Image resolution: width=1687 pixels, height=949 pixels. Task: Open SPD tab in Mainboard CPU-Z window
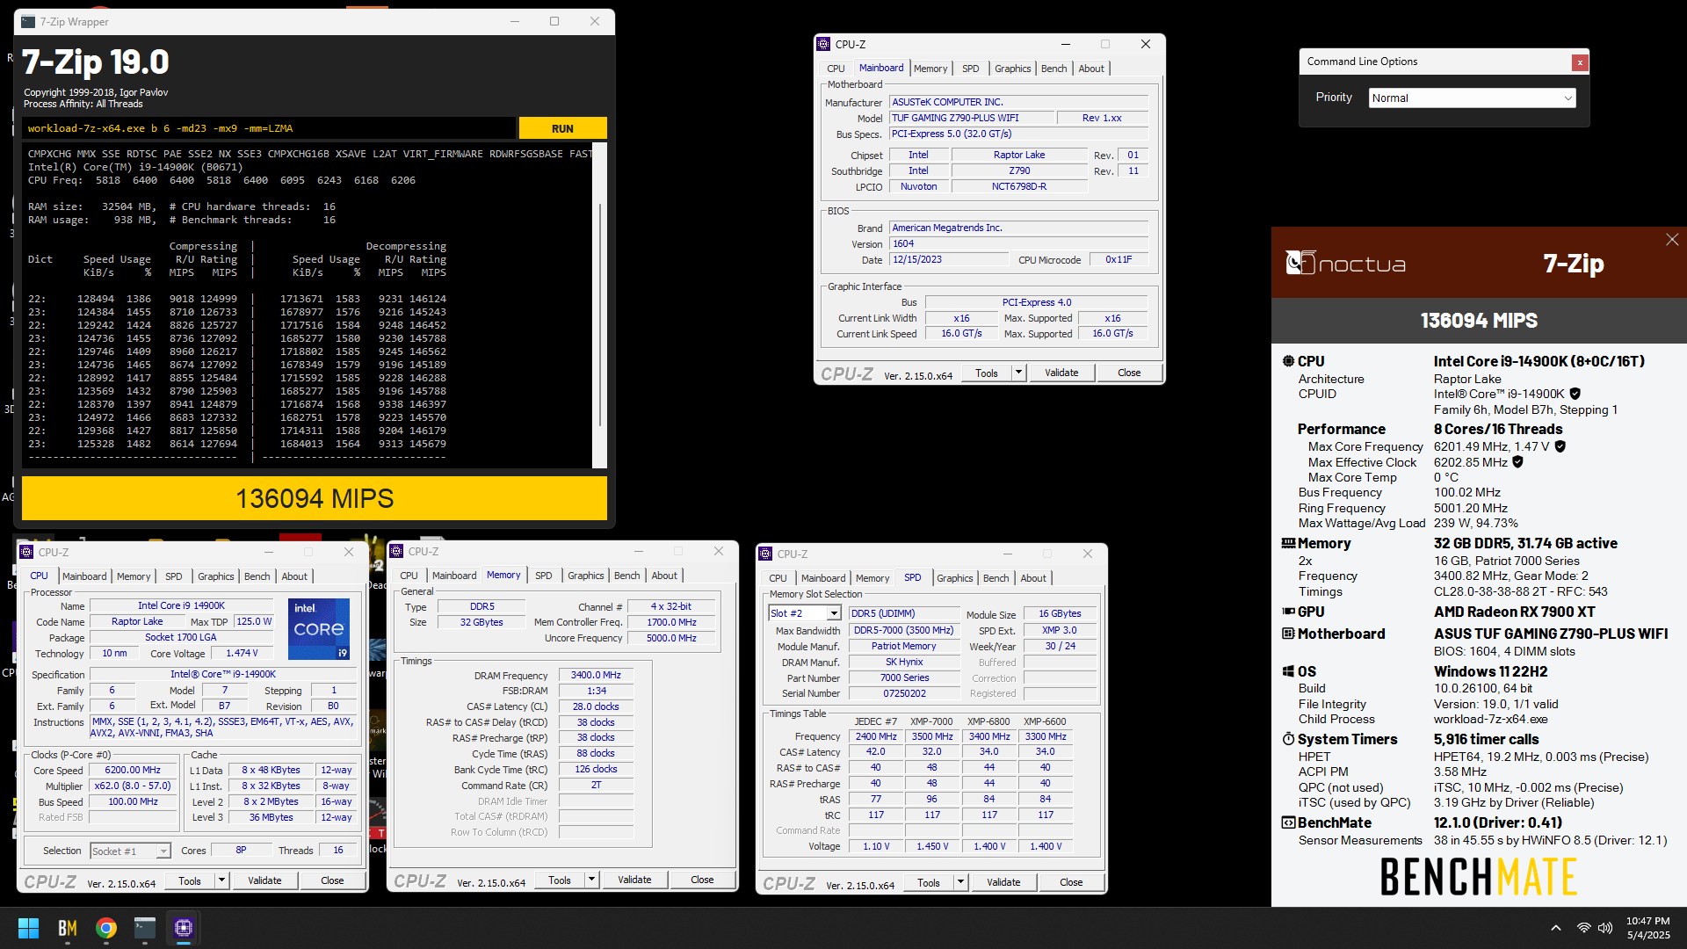[970, 69]
